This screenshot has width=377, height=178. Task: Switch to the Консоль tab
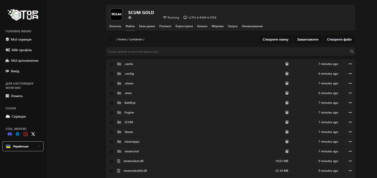115,26
